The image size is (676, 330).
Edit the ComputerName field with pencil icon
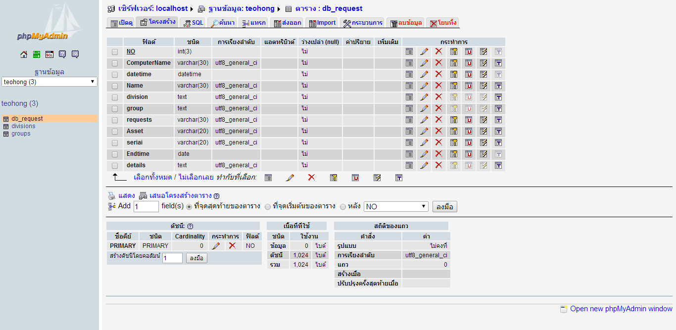point(424,63)
